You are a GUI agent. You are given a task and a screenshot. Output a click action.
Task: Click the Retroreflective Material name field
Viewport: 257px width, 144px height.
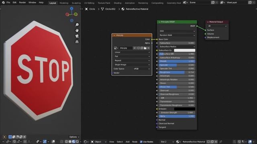point(194,142)
